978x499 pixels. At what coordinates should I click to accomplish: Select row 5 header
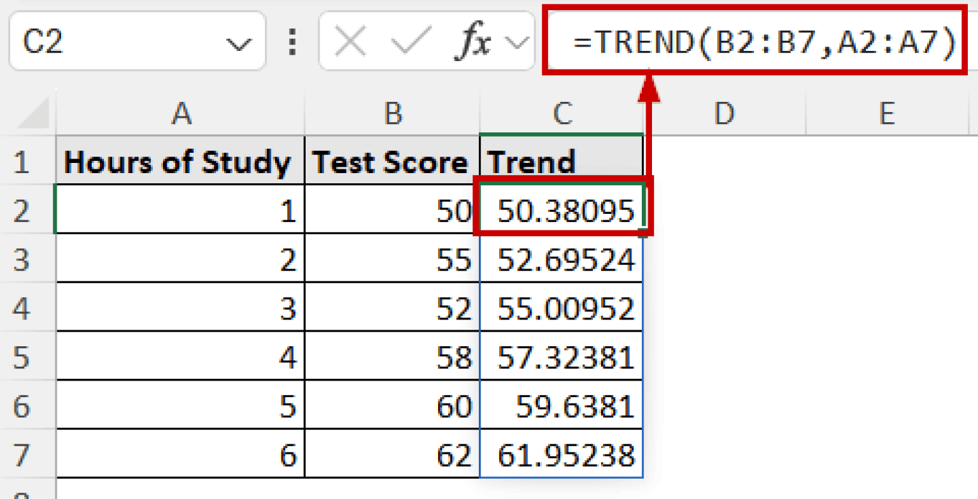tap(22, 357)
